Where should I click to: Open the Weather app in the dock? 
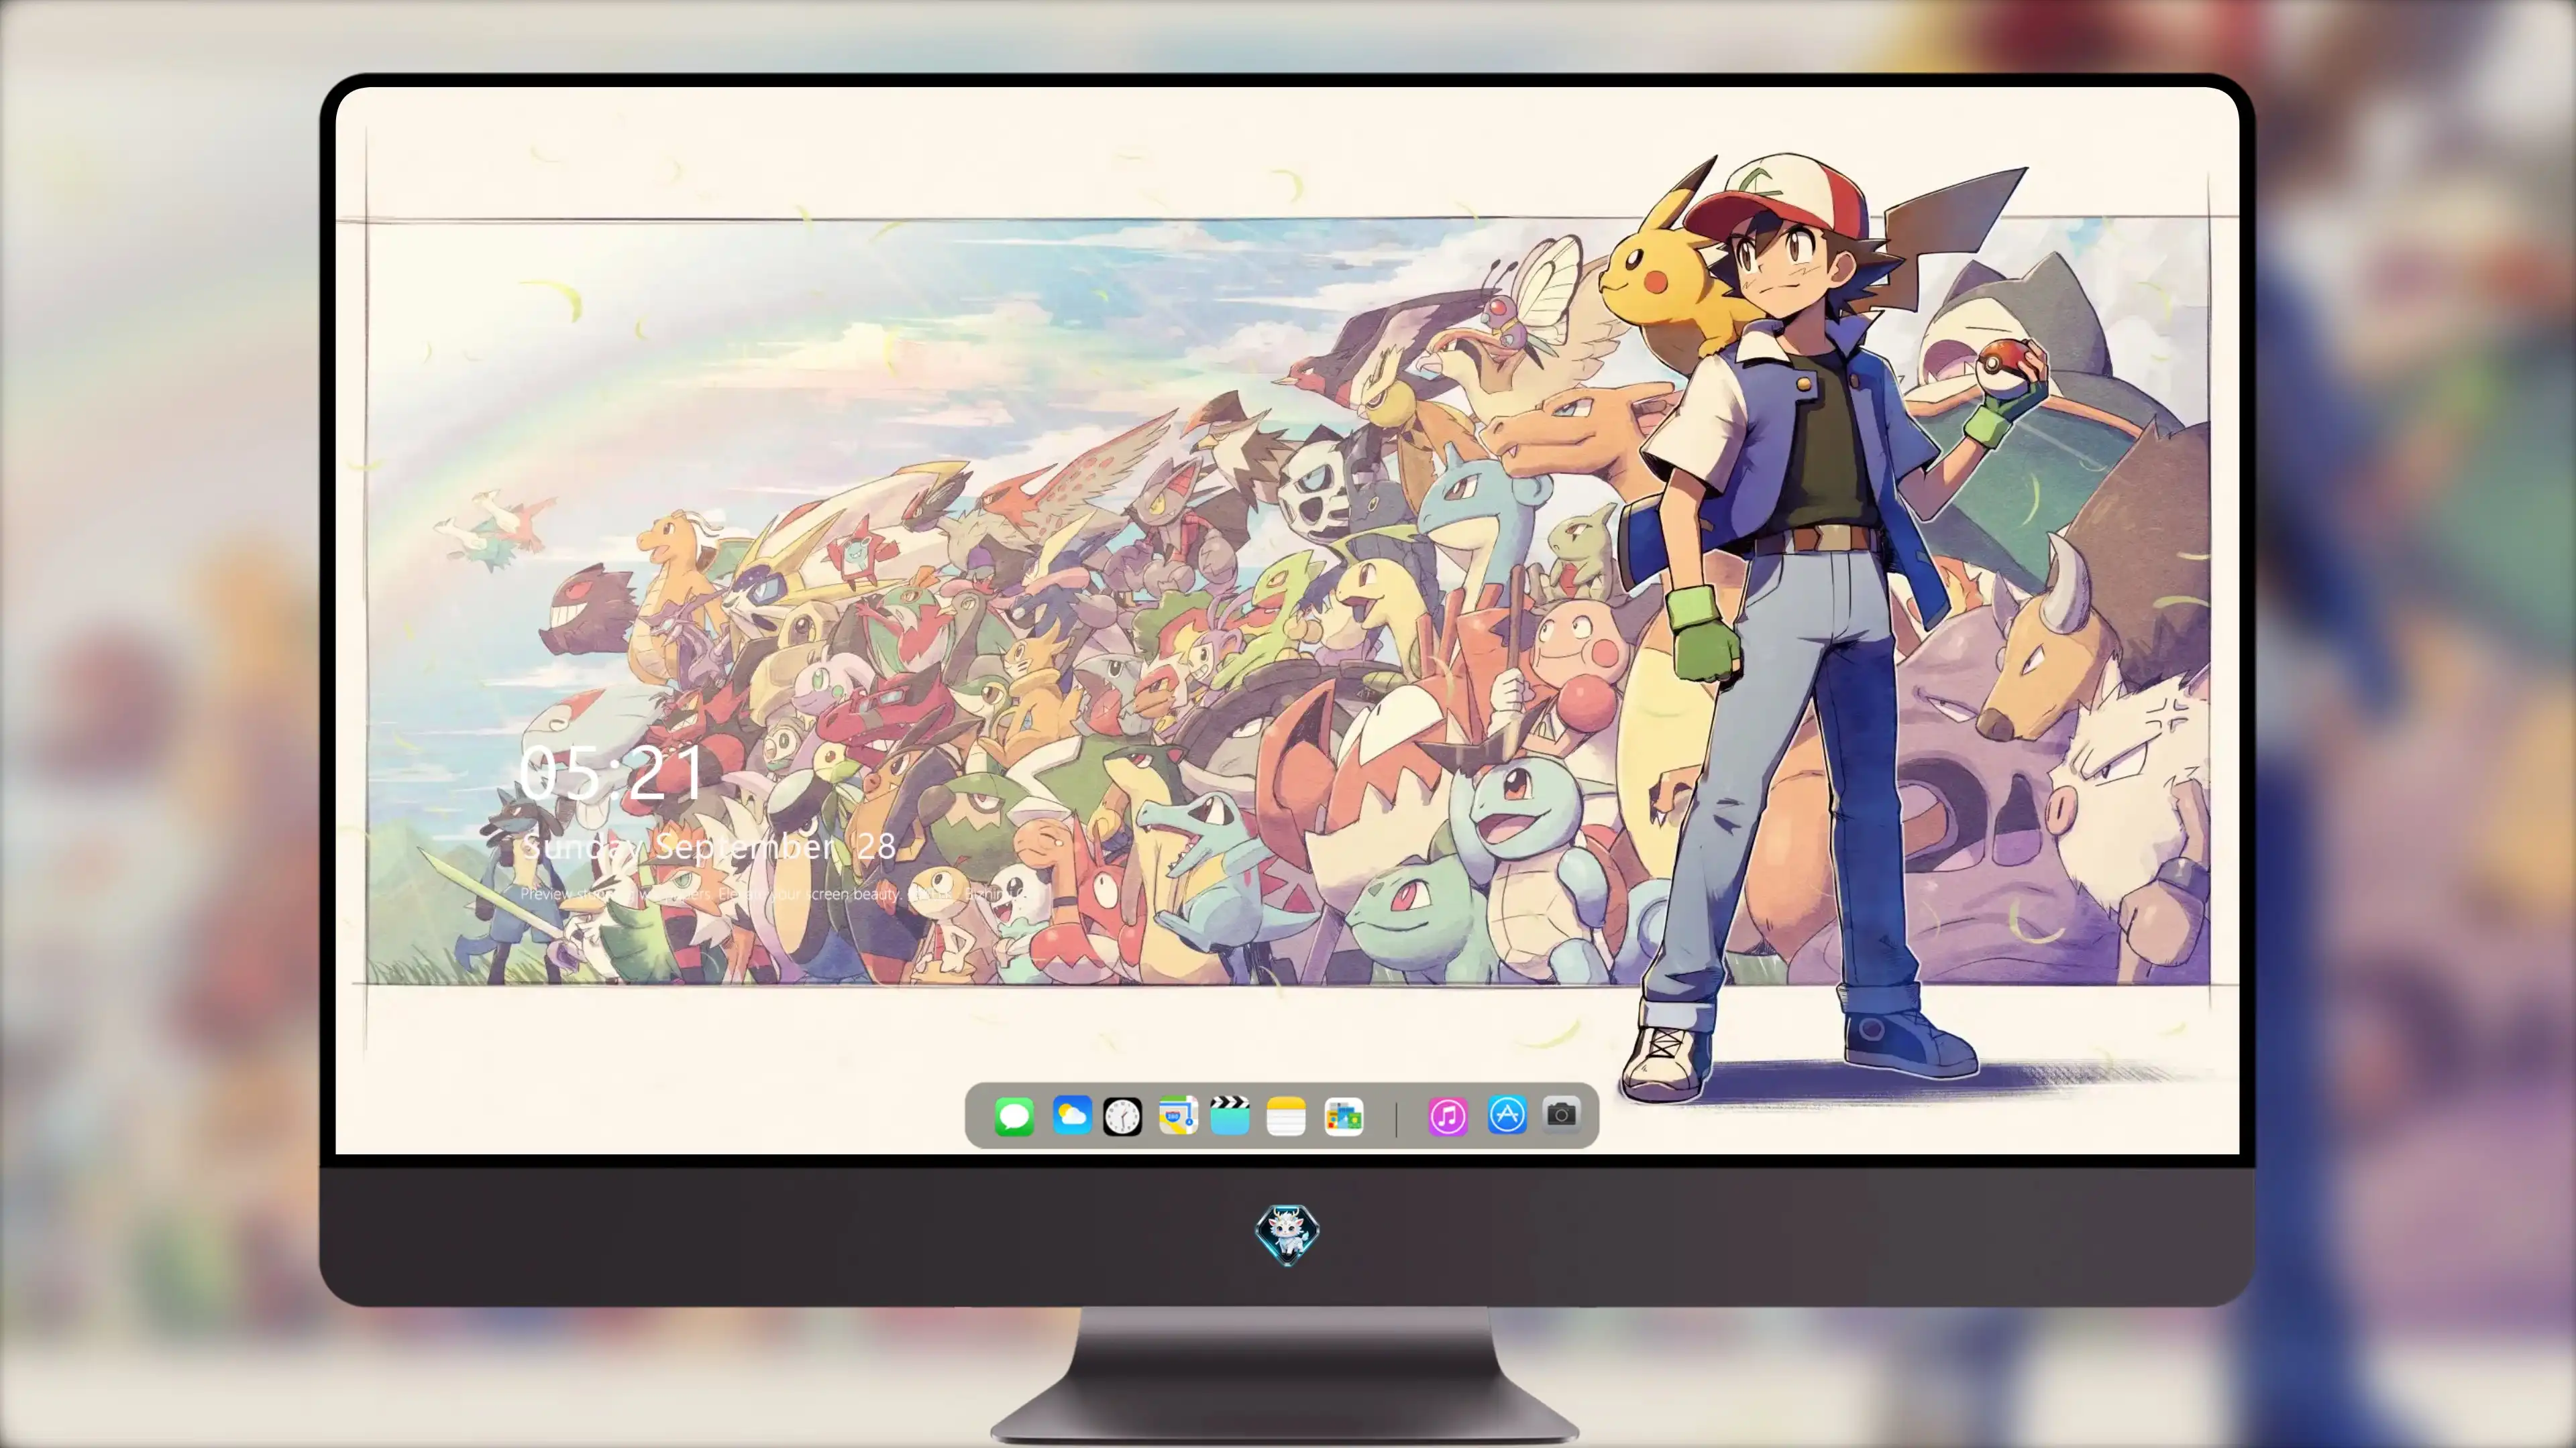(1071, 1115)
